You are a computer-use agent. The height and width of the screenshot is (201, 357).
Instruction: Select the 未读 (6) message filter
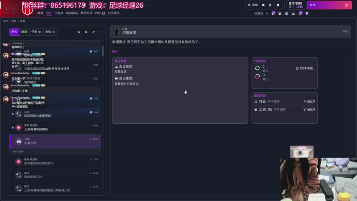[x=50, y=32]
